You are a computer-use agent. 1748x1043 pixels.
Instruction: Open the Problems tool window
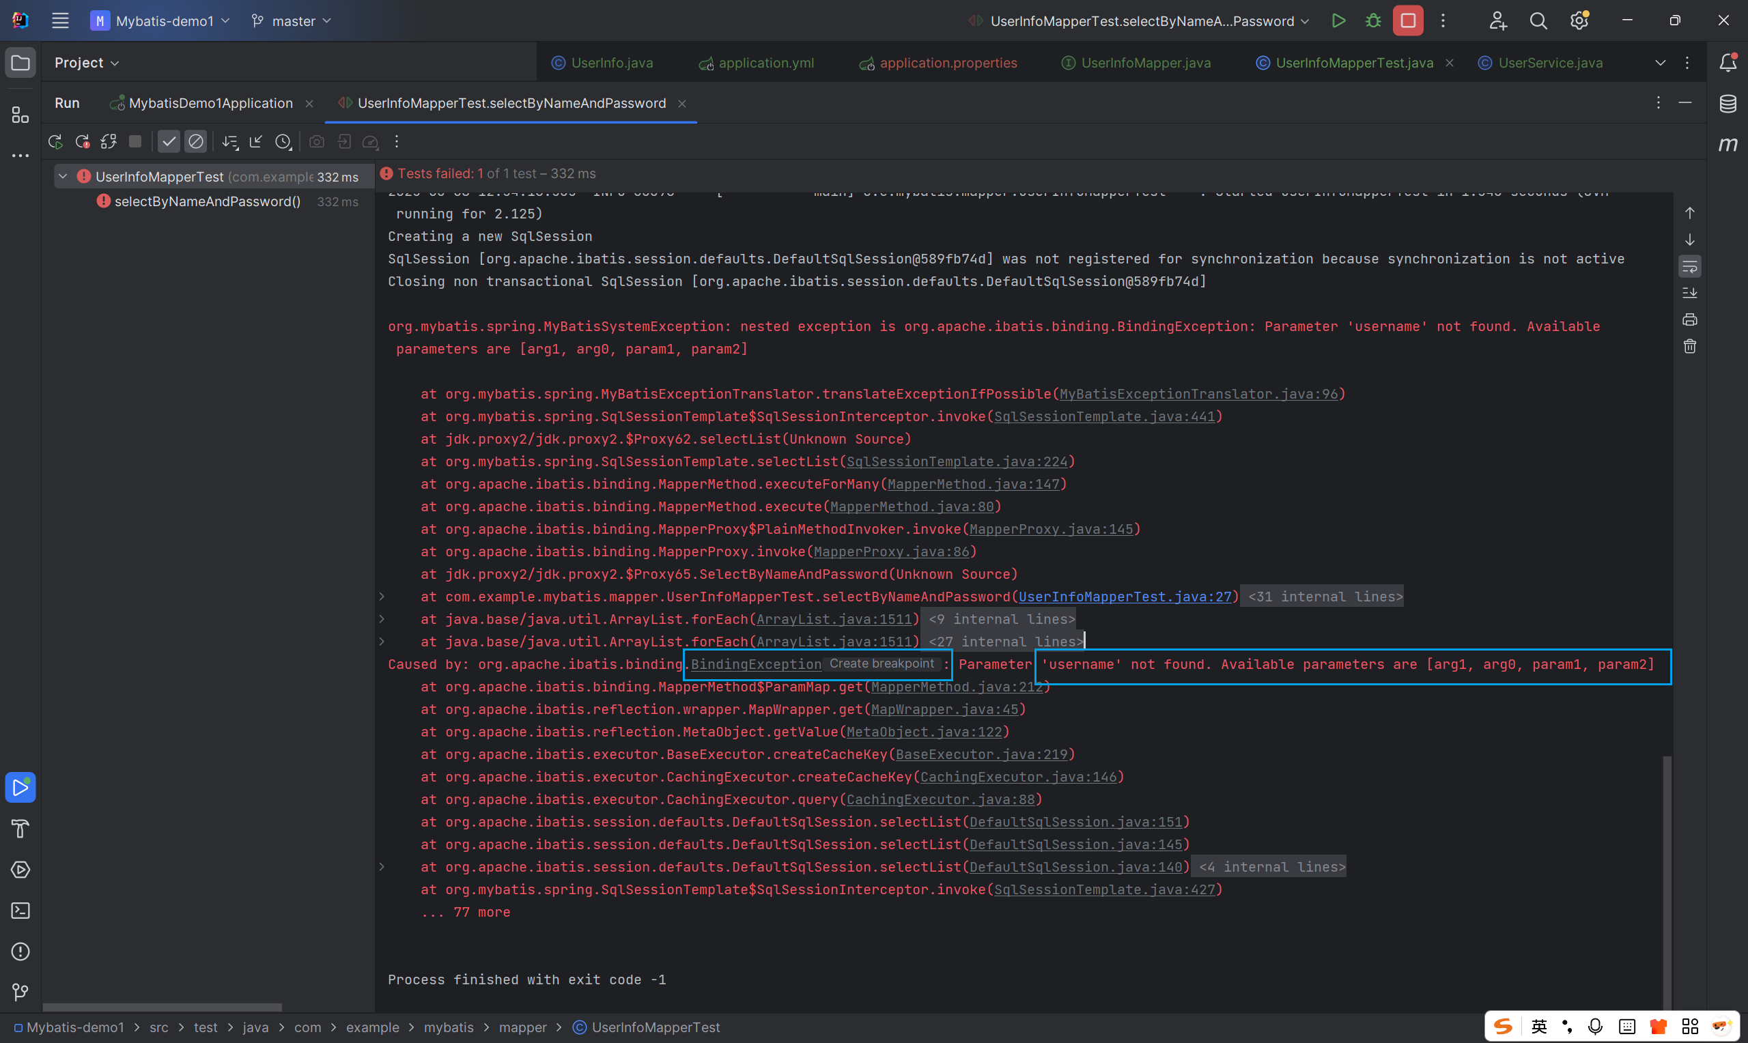pos(20,951)
